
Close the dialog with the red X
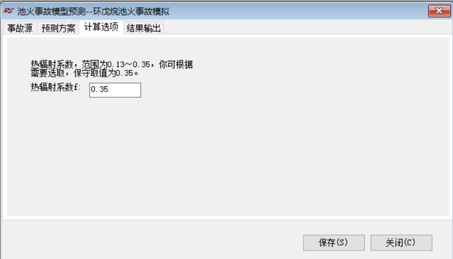(x=439, y=11)
